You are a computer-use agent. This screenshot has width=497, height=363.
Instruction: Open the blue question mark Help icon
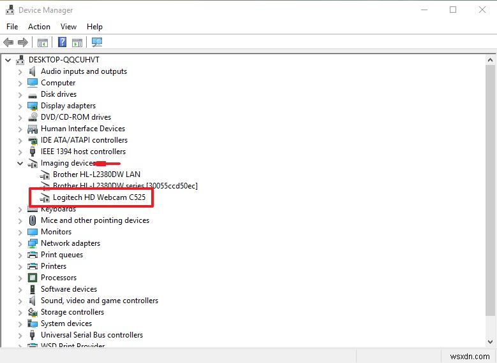[x=62, y=42]
